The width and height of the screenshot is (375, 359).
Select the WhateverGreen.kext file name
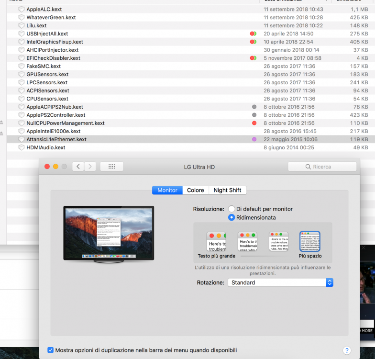[51, 17]
